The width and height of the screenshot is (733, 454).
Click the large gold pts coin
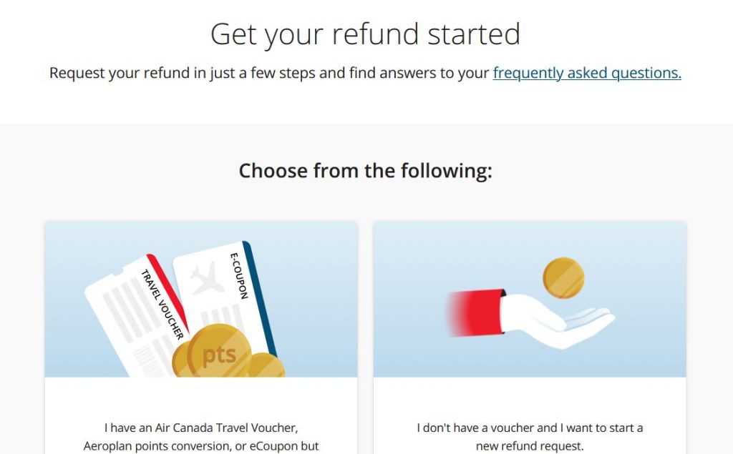219,351
